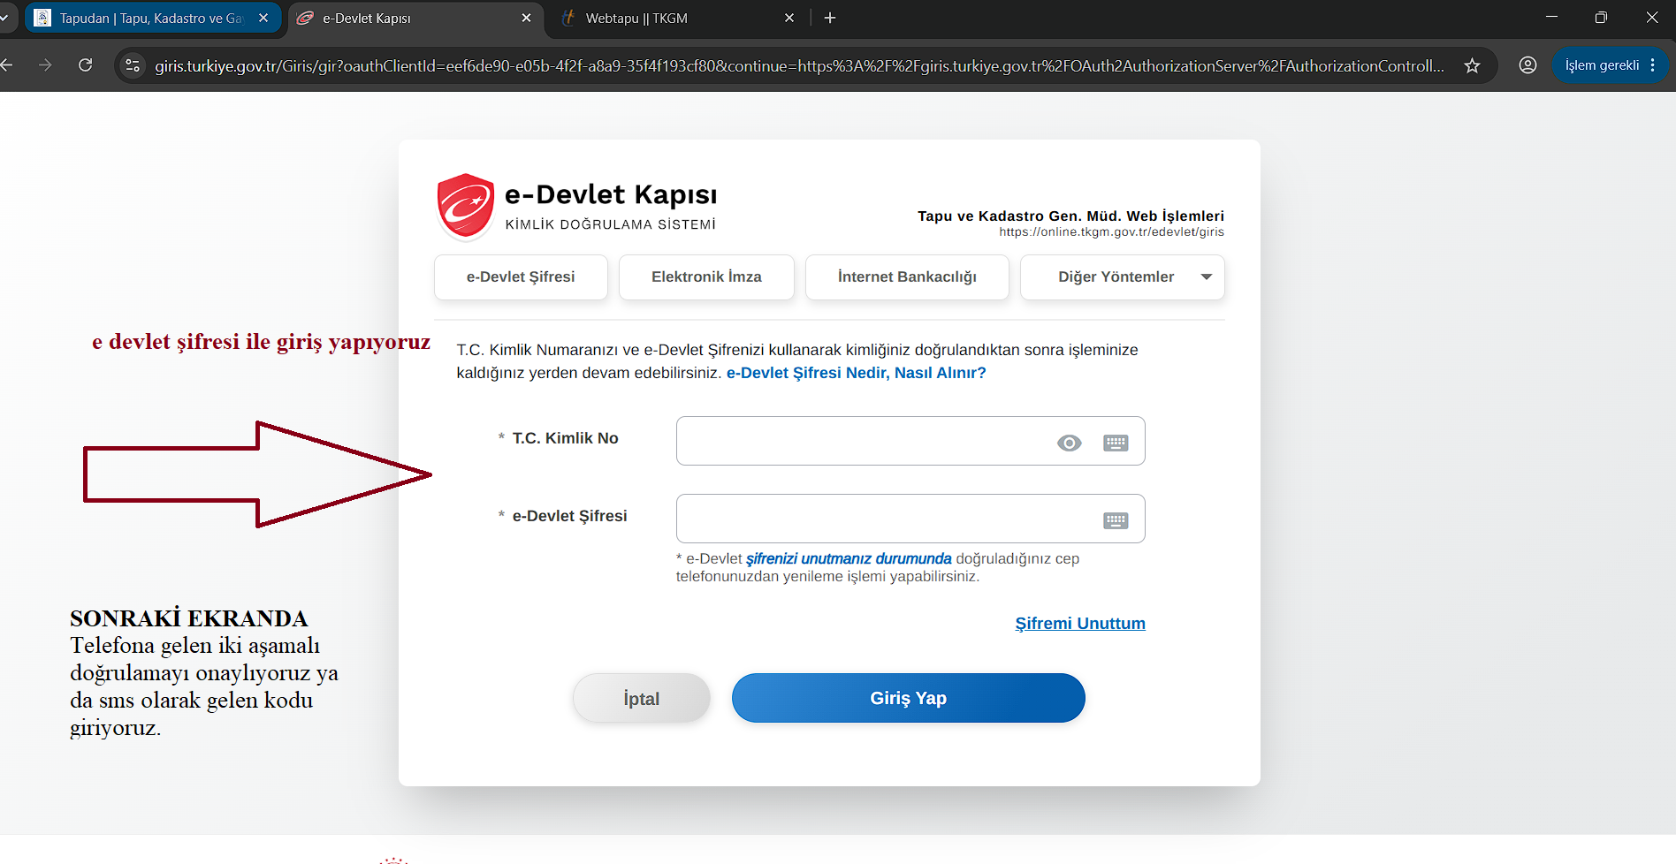Expand the Diğer Yöntemler dropdown
The image size is (1676, 864).
(x=1123, y=277)
